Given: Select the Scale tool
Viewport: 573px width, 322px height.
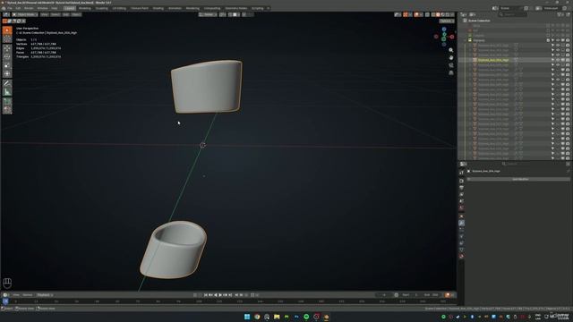Looking at the screenshot, I should tap(7, 65).
